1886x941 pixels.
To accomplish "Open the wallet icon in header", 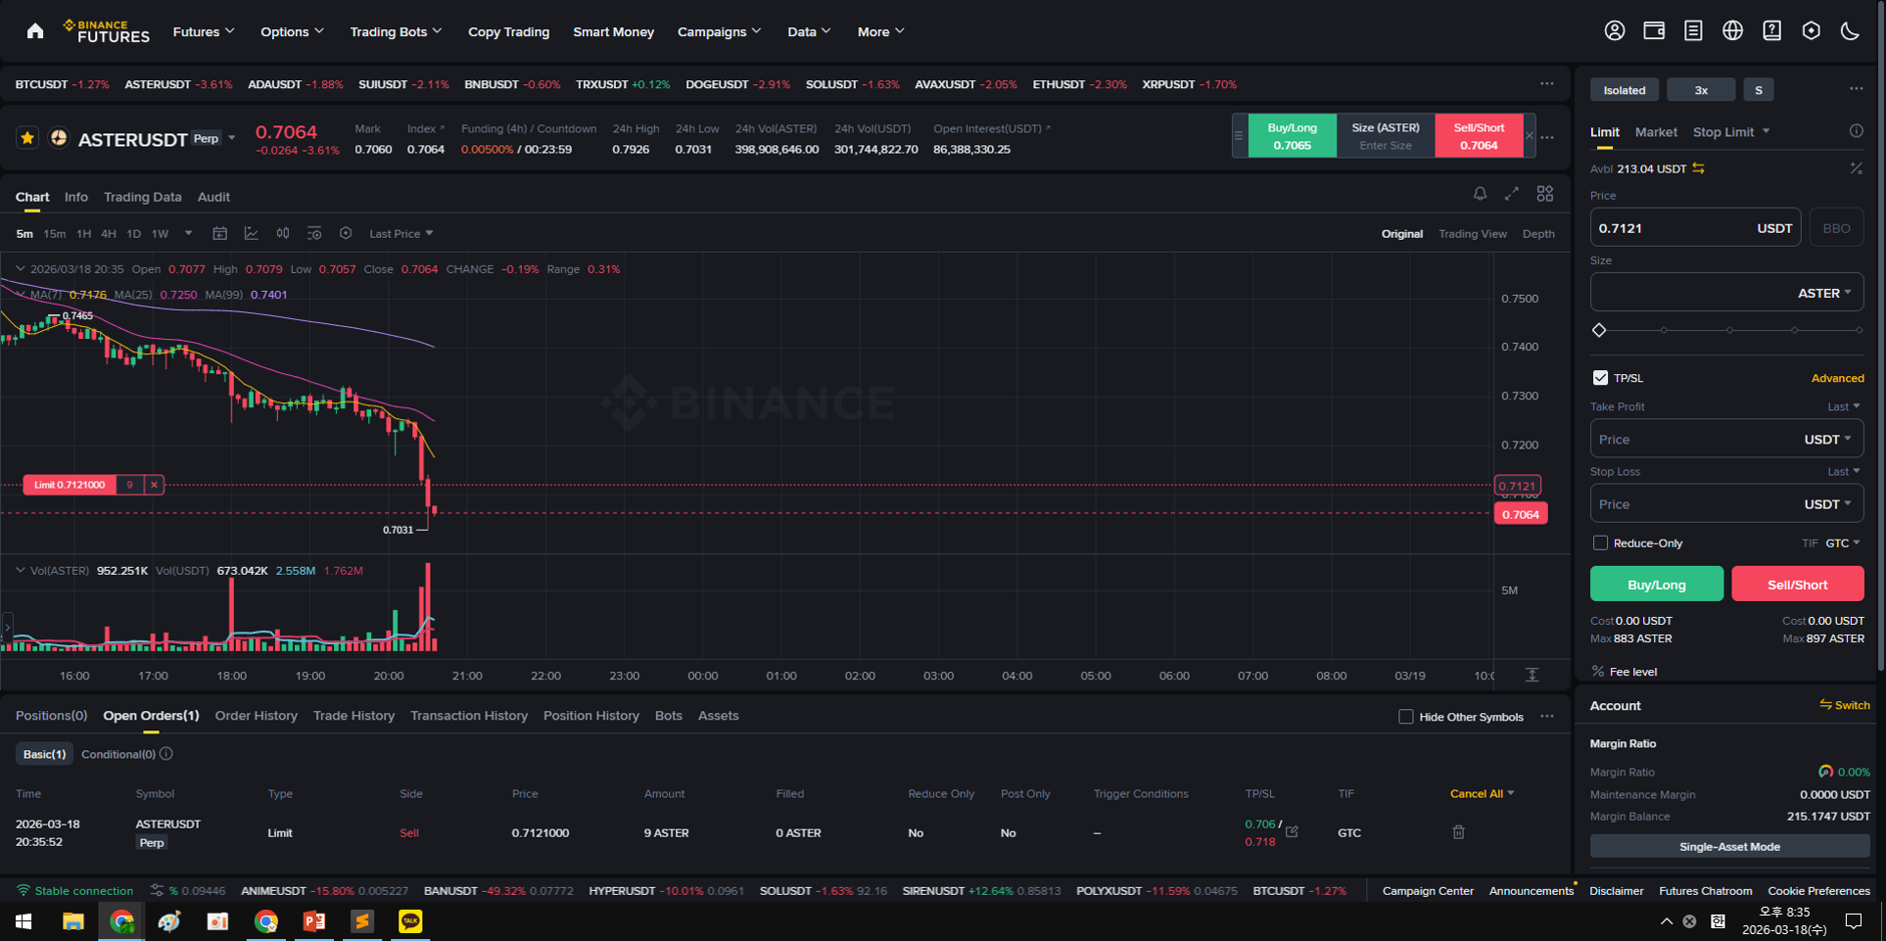I will point(1654,31).
